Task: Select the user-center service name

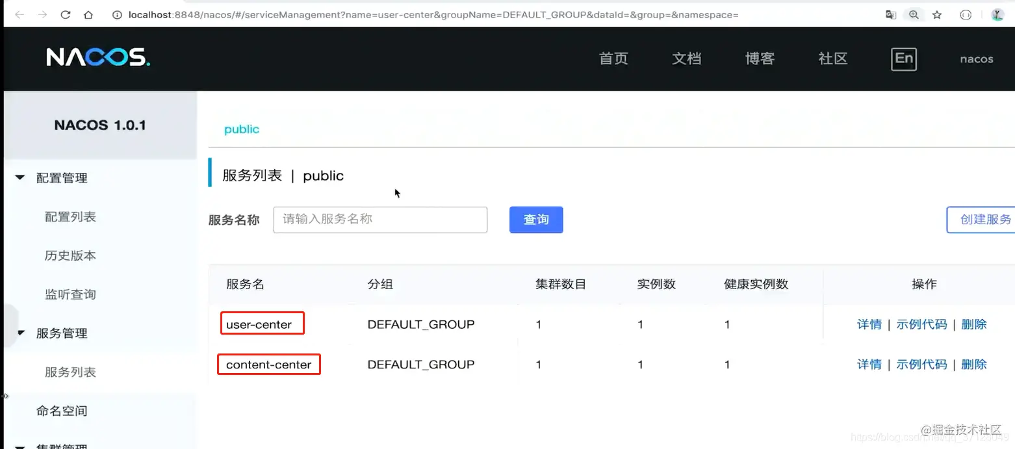Action: pyautogui.click(x=259, y=324)
